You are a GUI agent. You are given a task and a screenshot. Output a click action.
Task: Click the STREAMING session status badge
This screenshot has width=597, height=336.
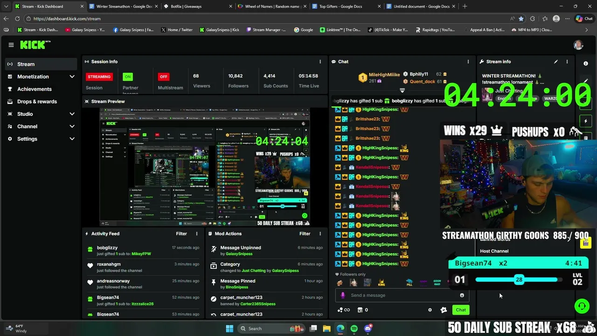point(99,77)
